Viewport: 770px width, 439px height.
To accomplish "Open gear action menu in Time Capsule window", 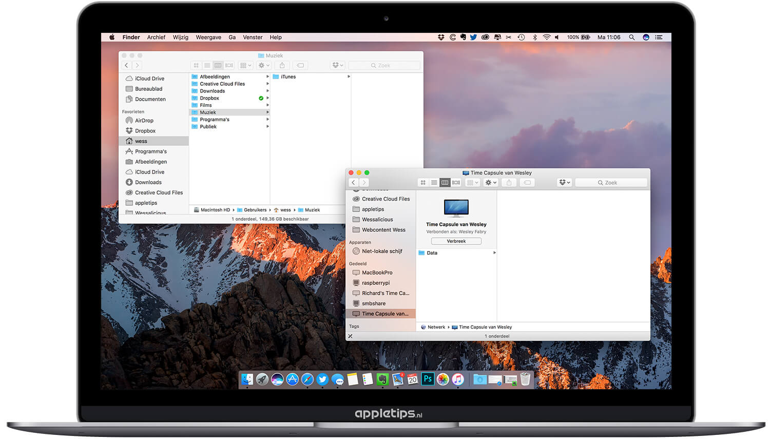I will [x=491, y=183].
